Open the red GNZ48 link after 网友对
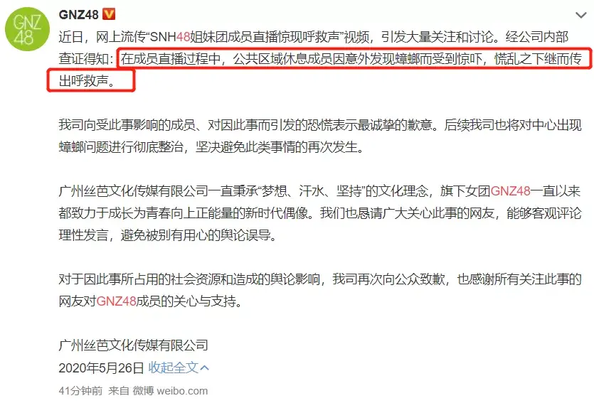 pos(116,301)
